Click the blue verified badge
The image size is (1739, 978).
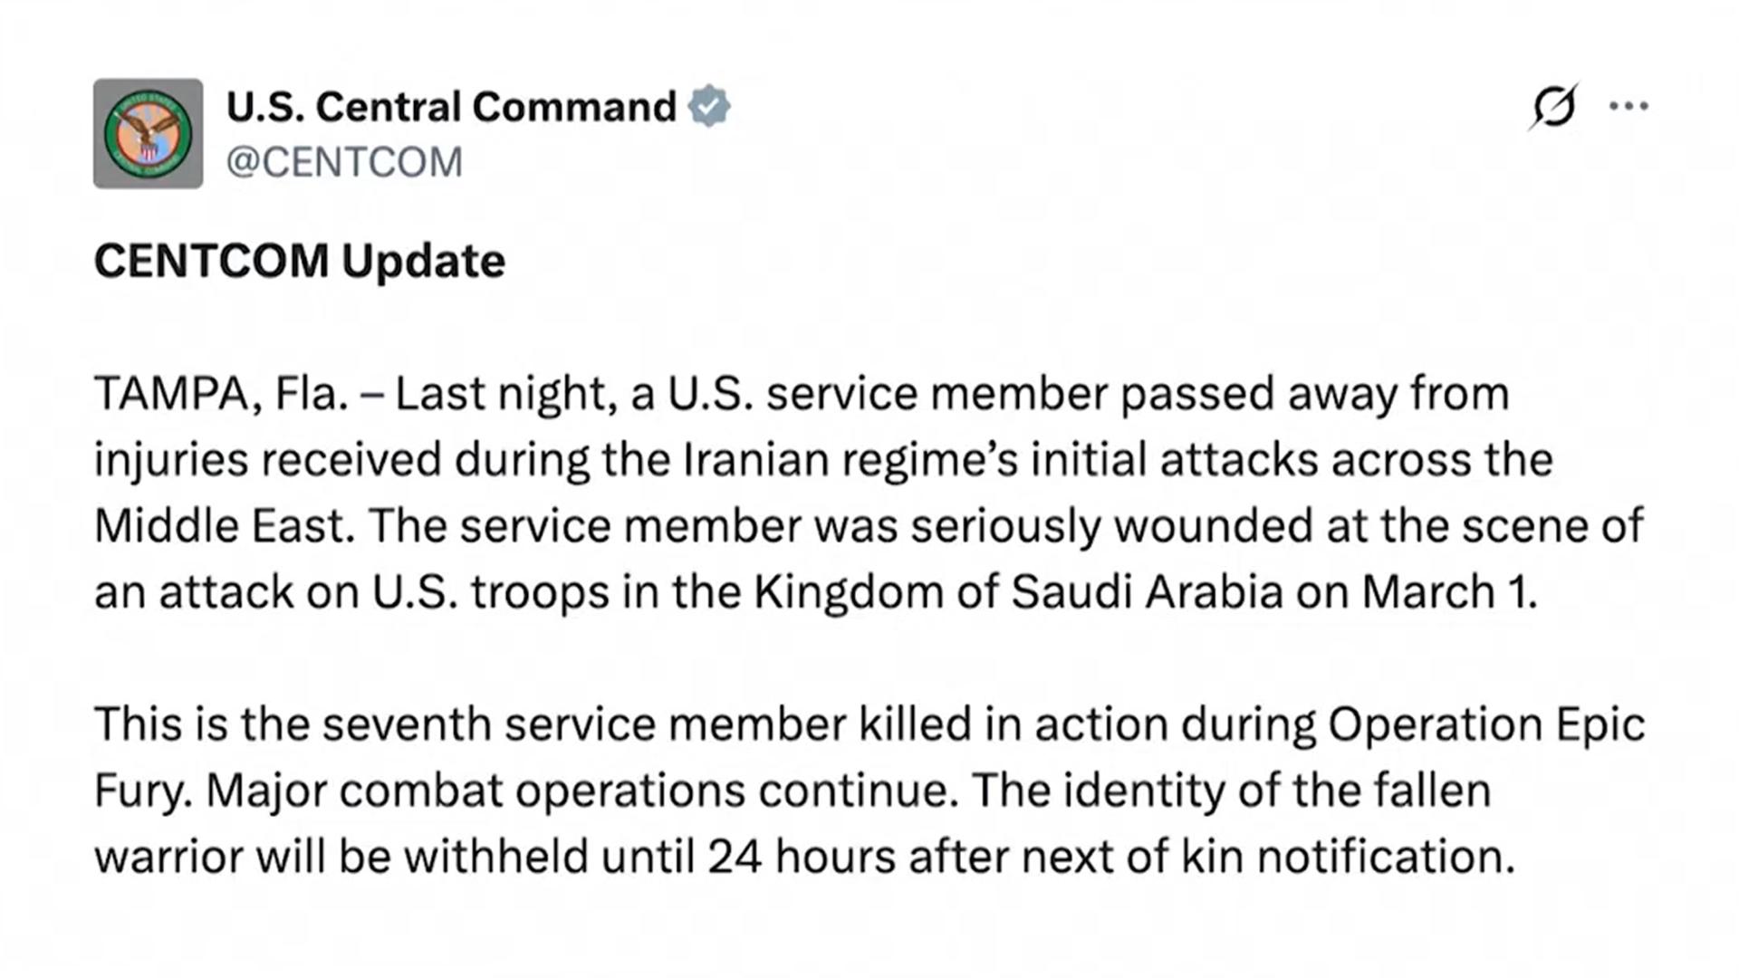(x=708, y=107)
